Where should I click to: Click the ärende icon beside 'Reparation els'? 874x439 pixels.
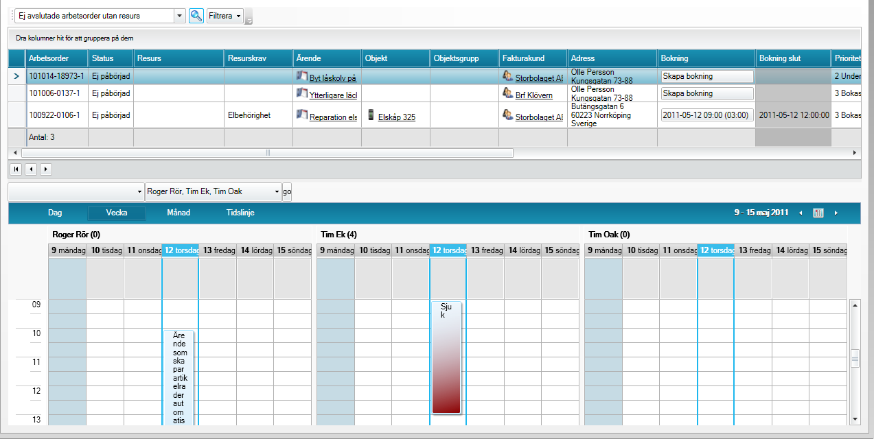point(301,115)
